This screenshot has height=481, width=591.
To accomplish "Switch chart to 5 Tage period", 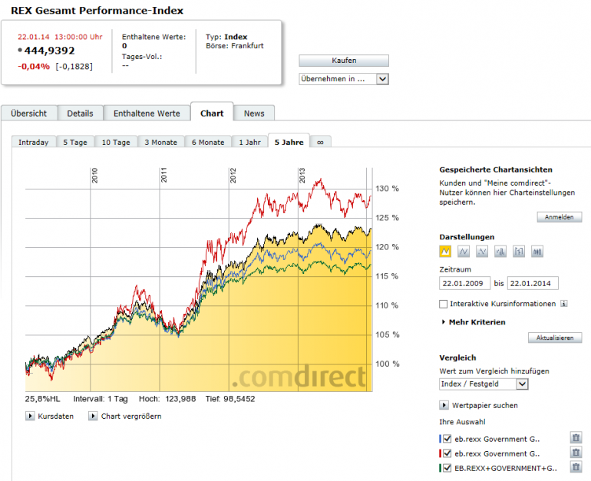I will [x=75, y=143].
